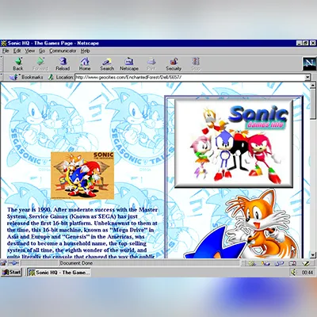Screen dimensions: 317x317
Task: Open Mailbox from the component bar
Action: [265, 263]
